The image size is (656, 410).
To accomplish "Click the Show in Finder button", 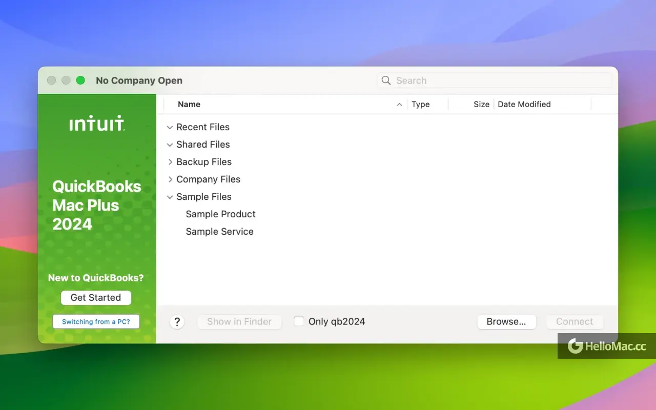I will [x=239, y=321].
